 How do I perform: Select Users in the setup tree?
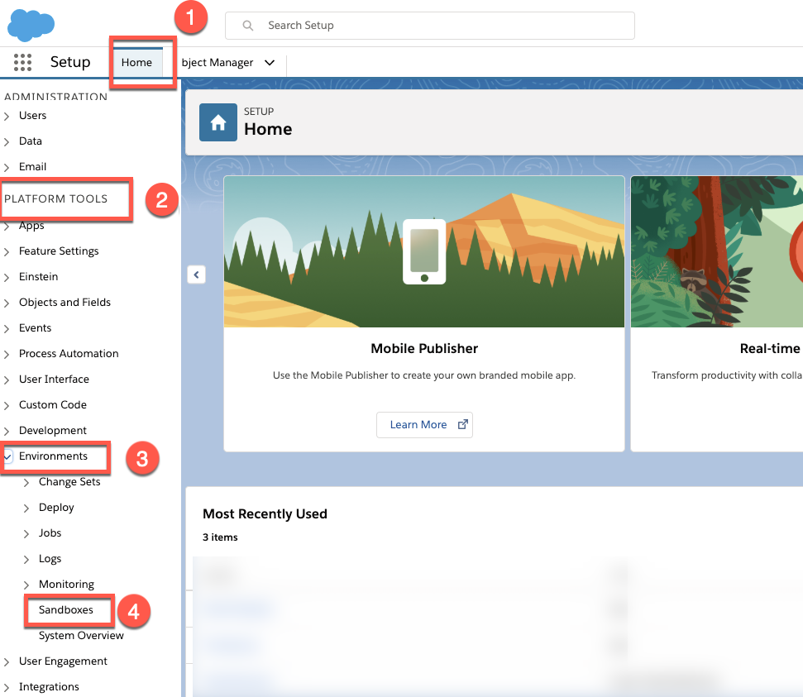coord(33,115)
